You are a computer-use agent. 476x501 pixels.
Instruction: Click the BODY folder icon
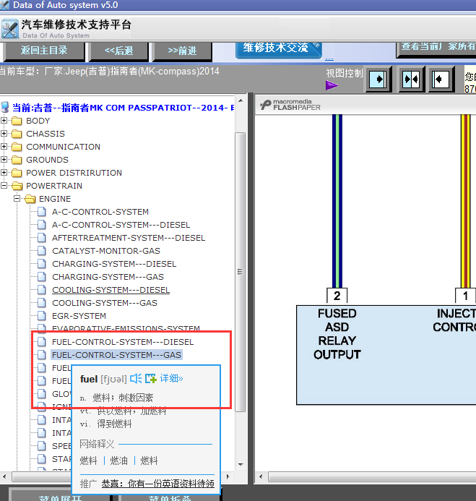[17, 121]
